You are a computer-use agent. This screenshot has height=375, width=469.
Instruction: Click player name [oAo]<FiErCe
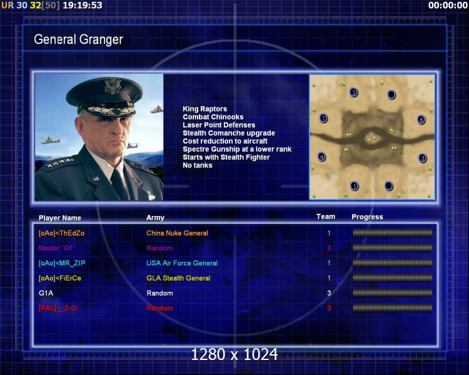60,278
